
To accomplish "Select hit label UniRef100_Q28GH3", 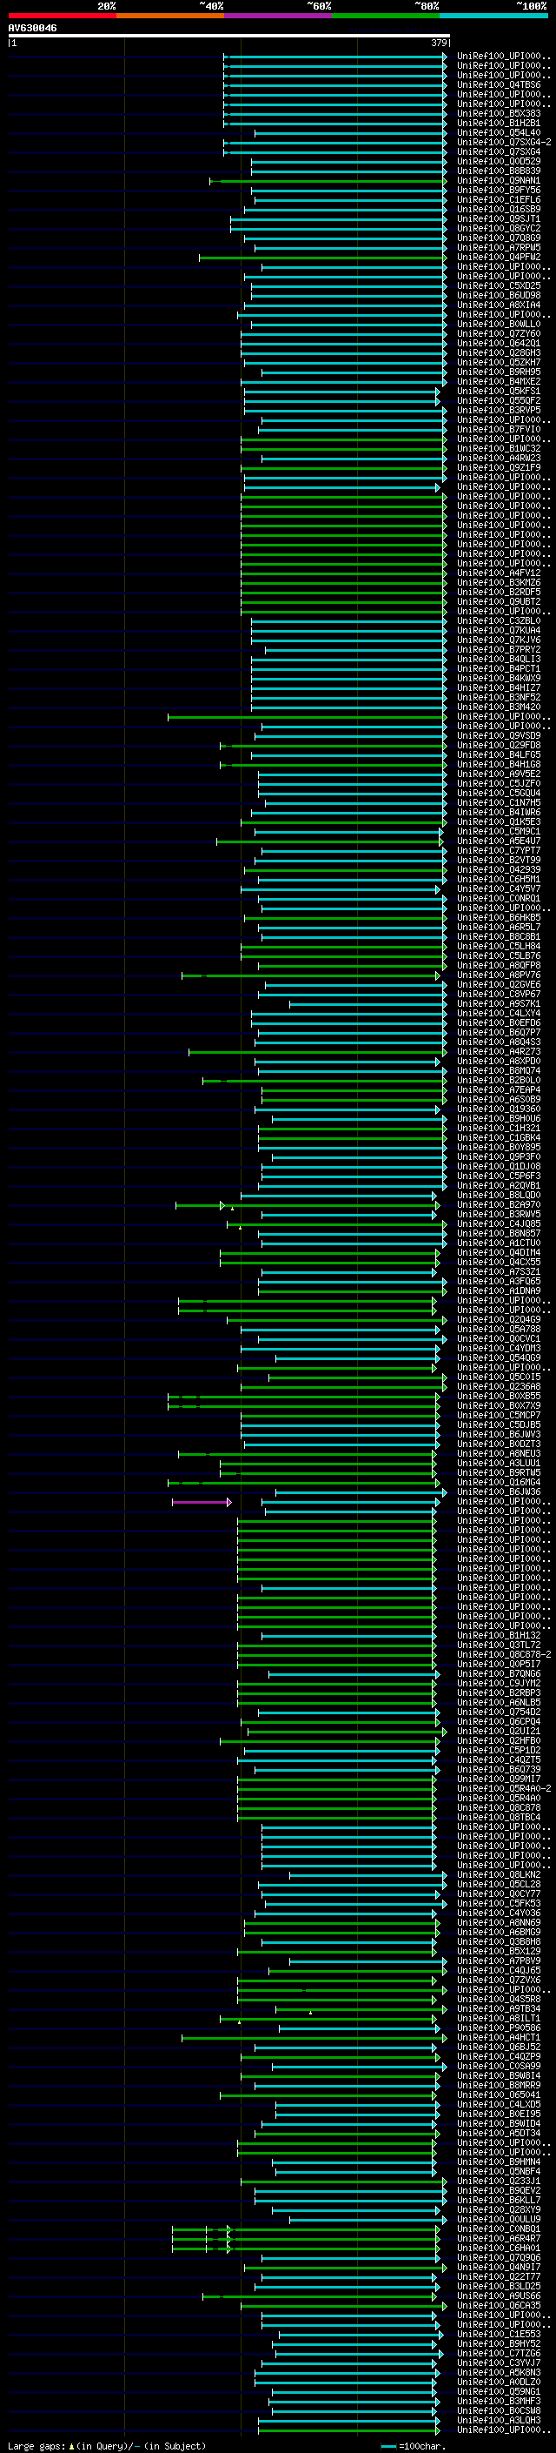I will coord(499,353).
